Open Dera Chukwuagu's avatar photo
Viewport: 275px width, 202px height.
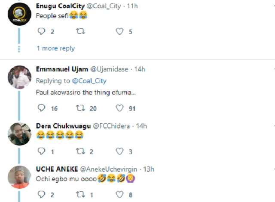click(x=19, y=134)
